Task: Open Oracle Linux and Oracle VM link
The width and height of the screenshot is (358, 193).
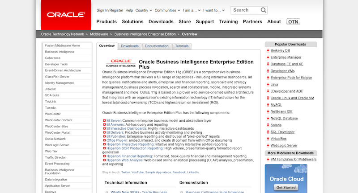Action: [x=292, y=98]
